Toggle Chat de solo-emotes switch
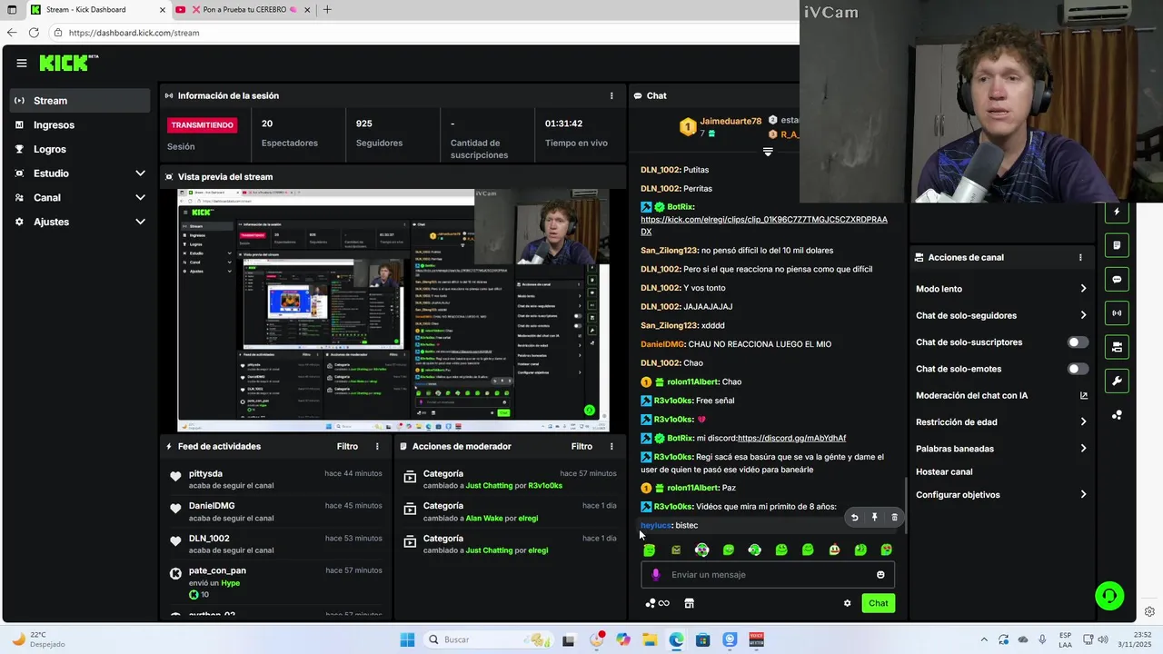The width and height of the screenshot is (1163, 654). 1078,369
